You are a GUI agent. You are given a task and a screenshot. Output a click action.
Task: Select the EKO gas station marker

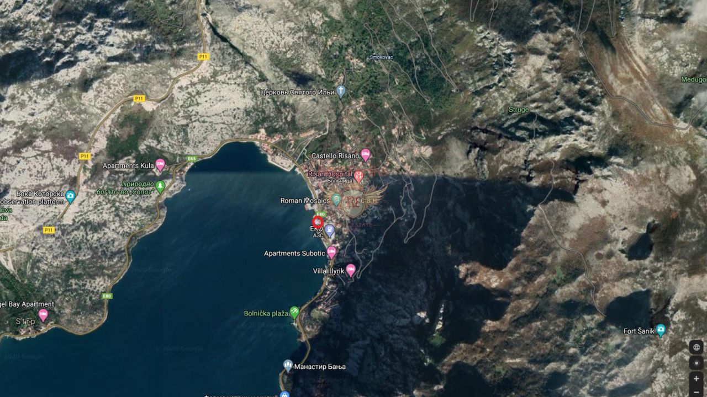(x=330, y=230)
